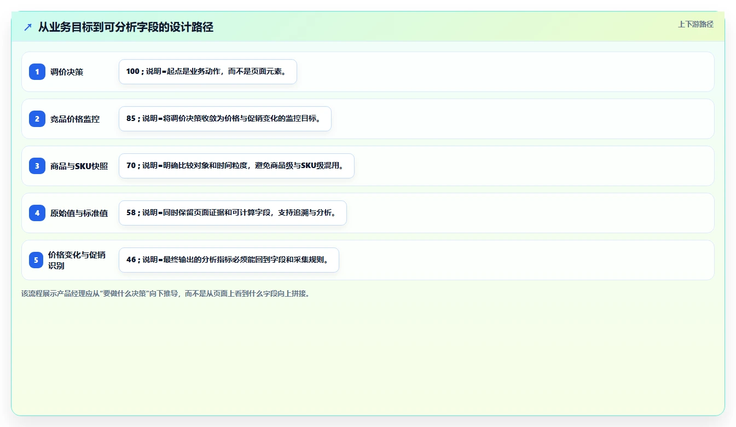Click the description box starting with 58
Image resolution: width=736 pixels, height=427 pixels.
pyautogui.click(x=233, y=213)
